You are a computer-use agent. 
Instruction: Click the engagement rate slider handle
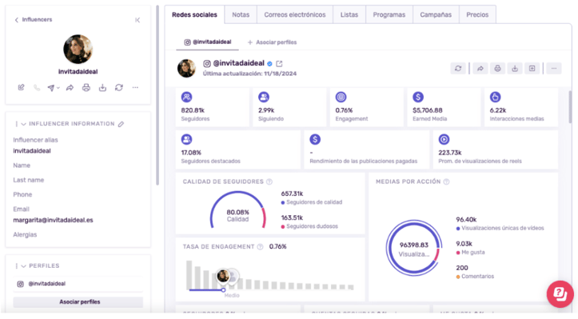point(223,290)
